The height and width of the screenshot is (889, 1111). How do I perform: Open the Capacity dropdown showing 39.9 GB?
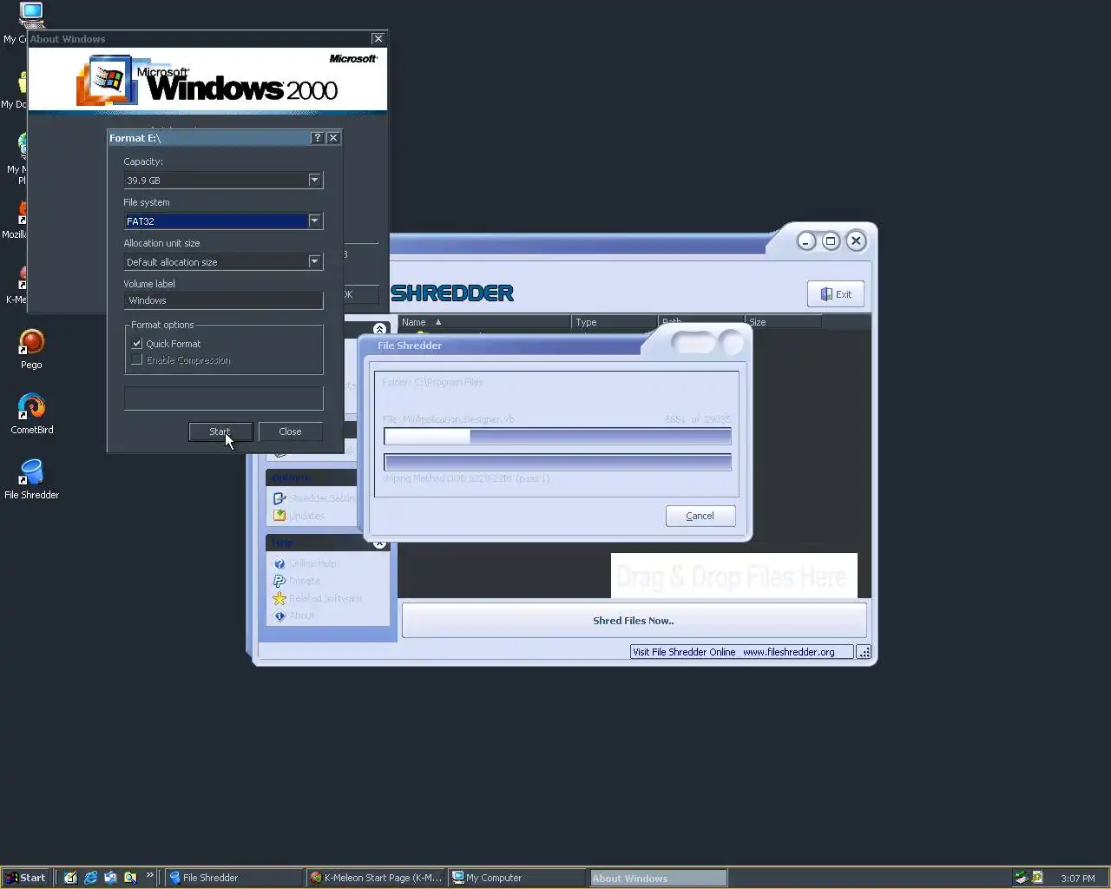pyautogui.click(x=314, y=180)
